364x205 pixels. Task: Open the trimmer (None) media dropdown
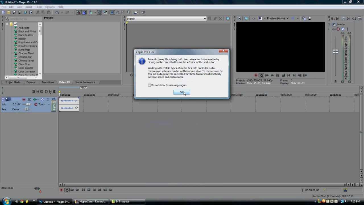coord(205,19)
